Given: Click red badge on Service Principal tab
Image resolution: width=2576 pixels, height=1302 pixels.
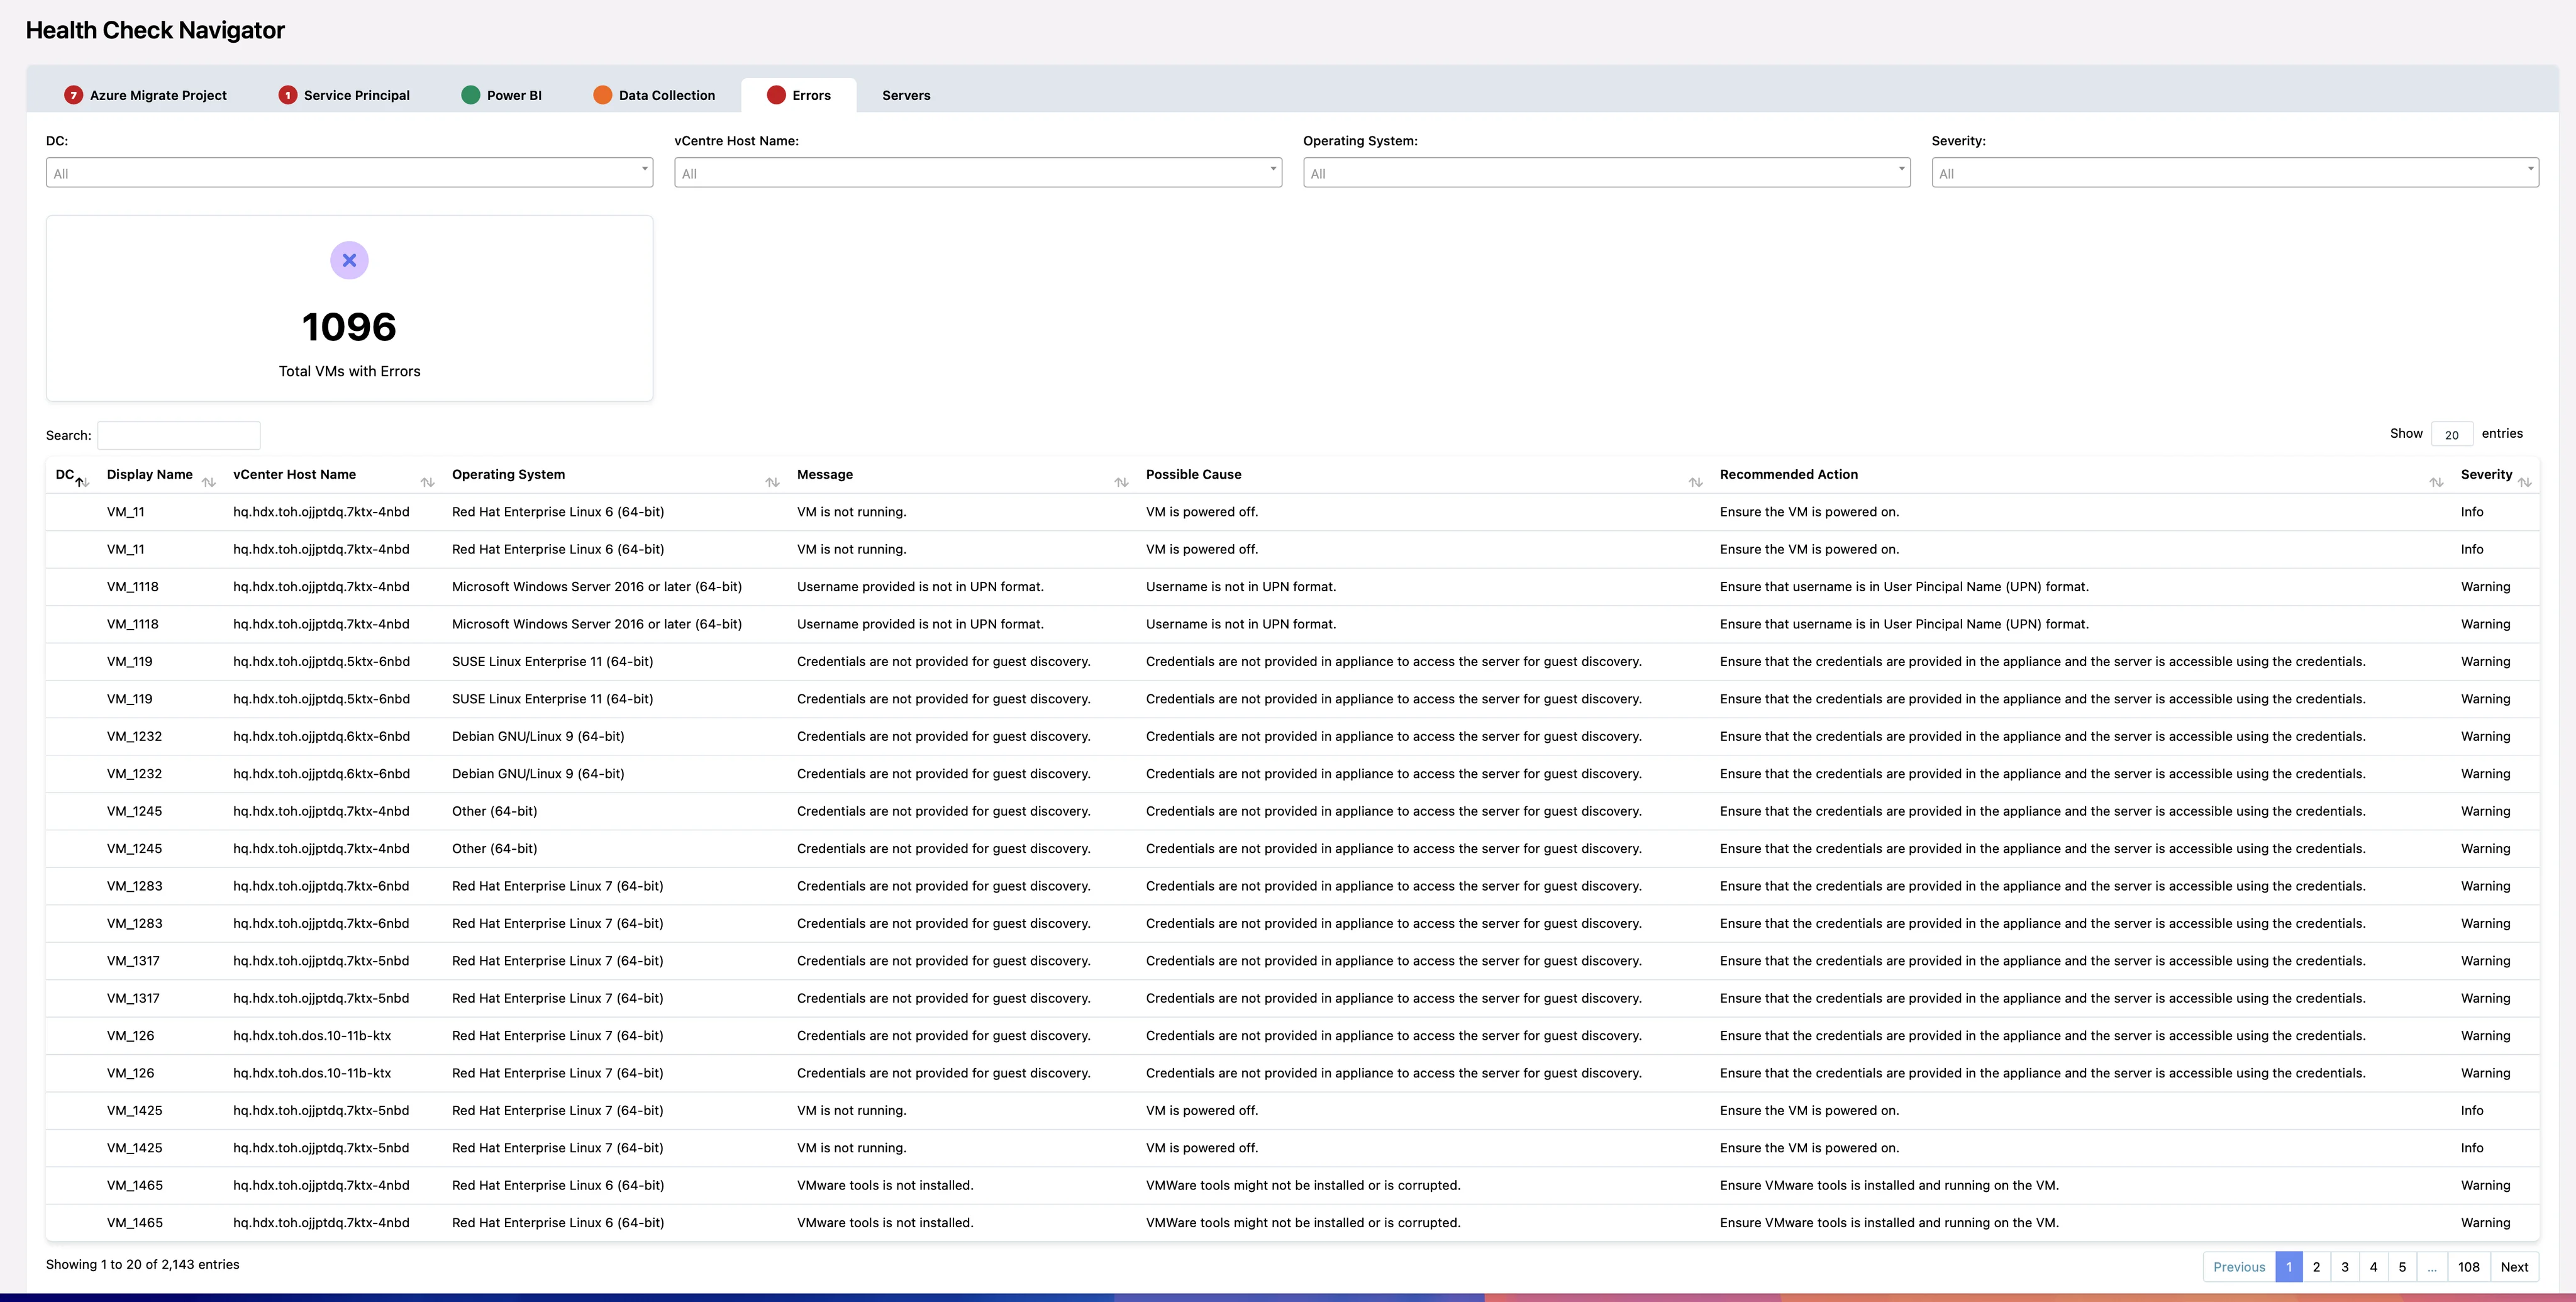Looking at the screenshot, I should coord(287,95).
